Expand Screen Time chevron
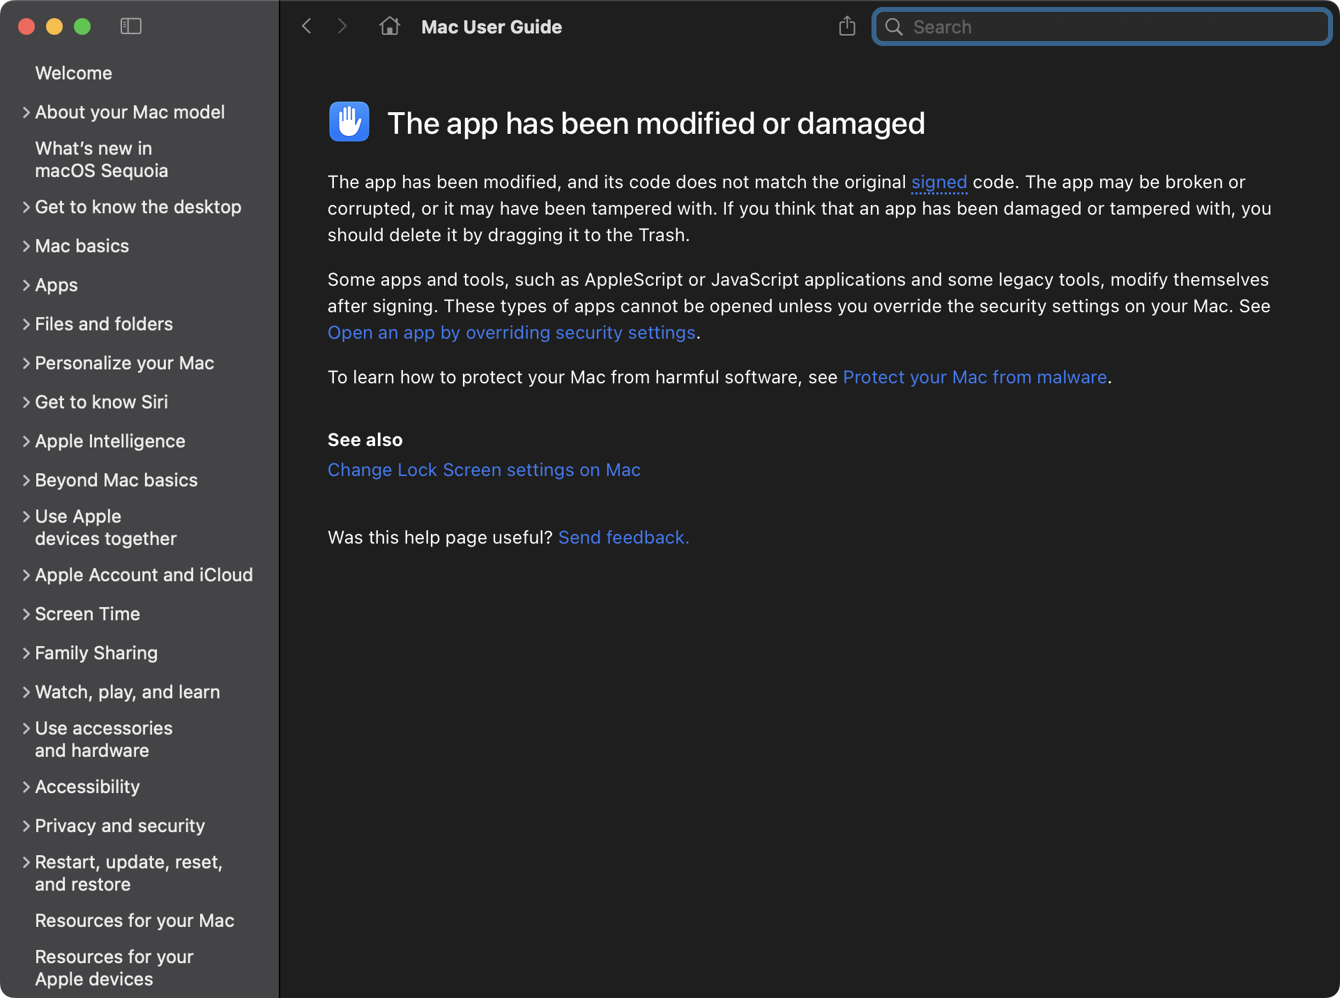Viewport: 1340px width, 998px height. 26,614
